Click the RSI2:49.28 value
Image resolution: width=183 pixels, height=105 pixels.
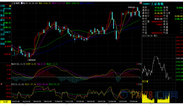click(43, 84)
